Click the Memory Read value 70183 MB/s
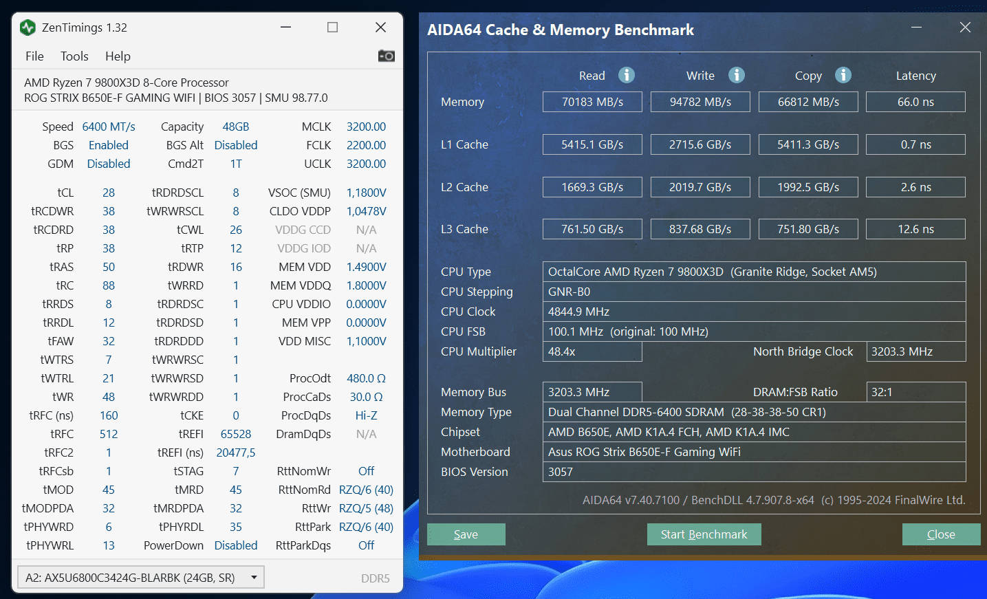The height and width of the screenshot is (599, 987). tap(592, 102)
